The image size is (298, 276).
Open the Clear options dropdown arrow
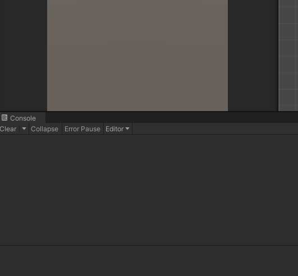click(24, 129)
